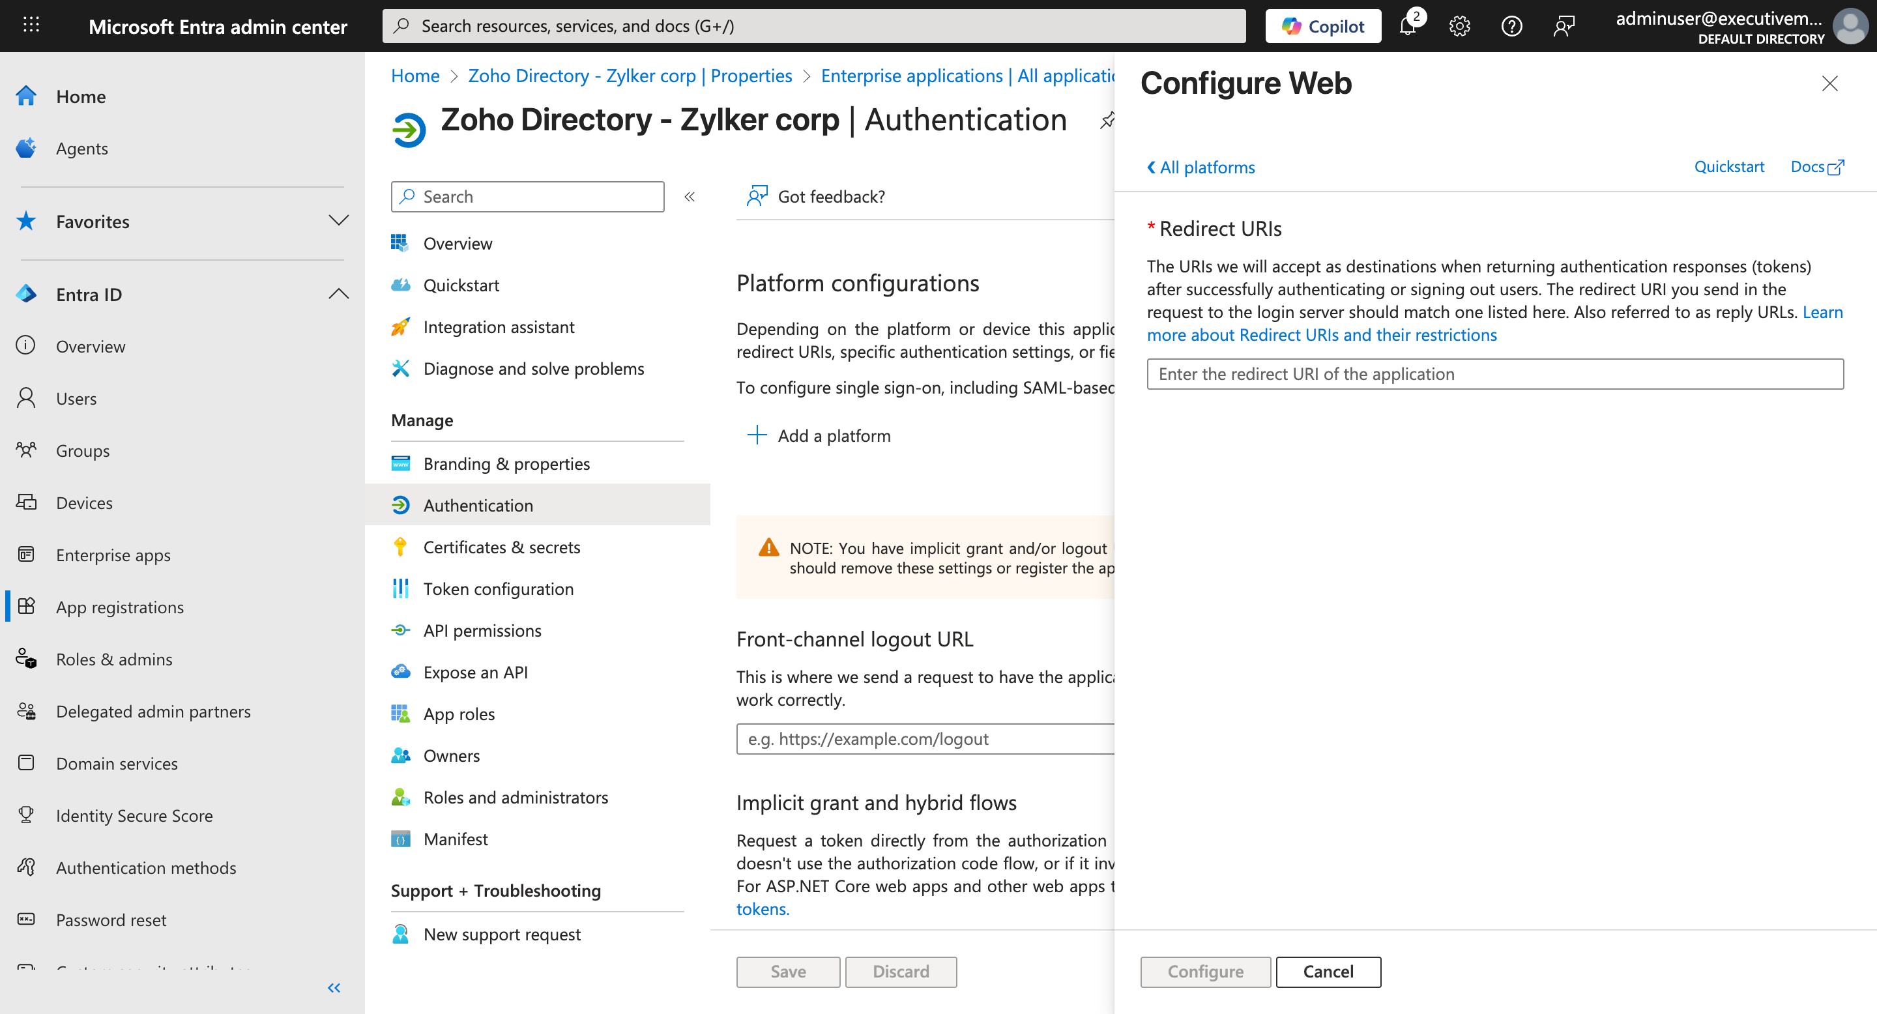
Task: Go back to All platforms
Action: click(1200, 167)
